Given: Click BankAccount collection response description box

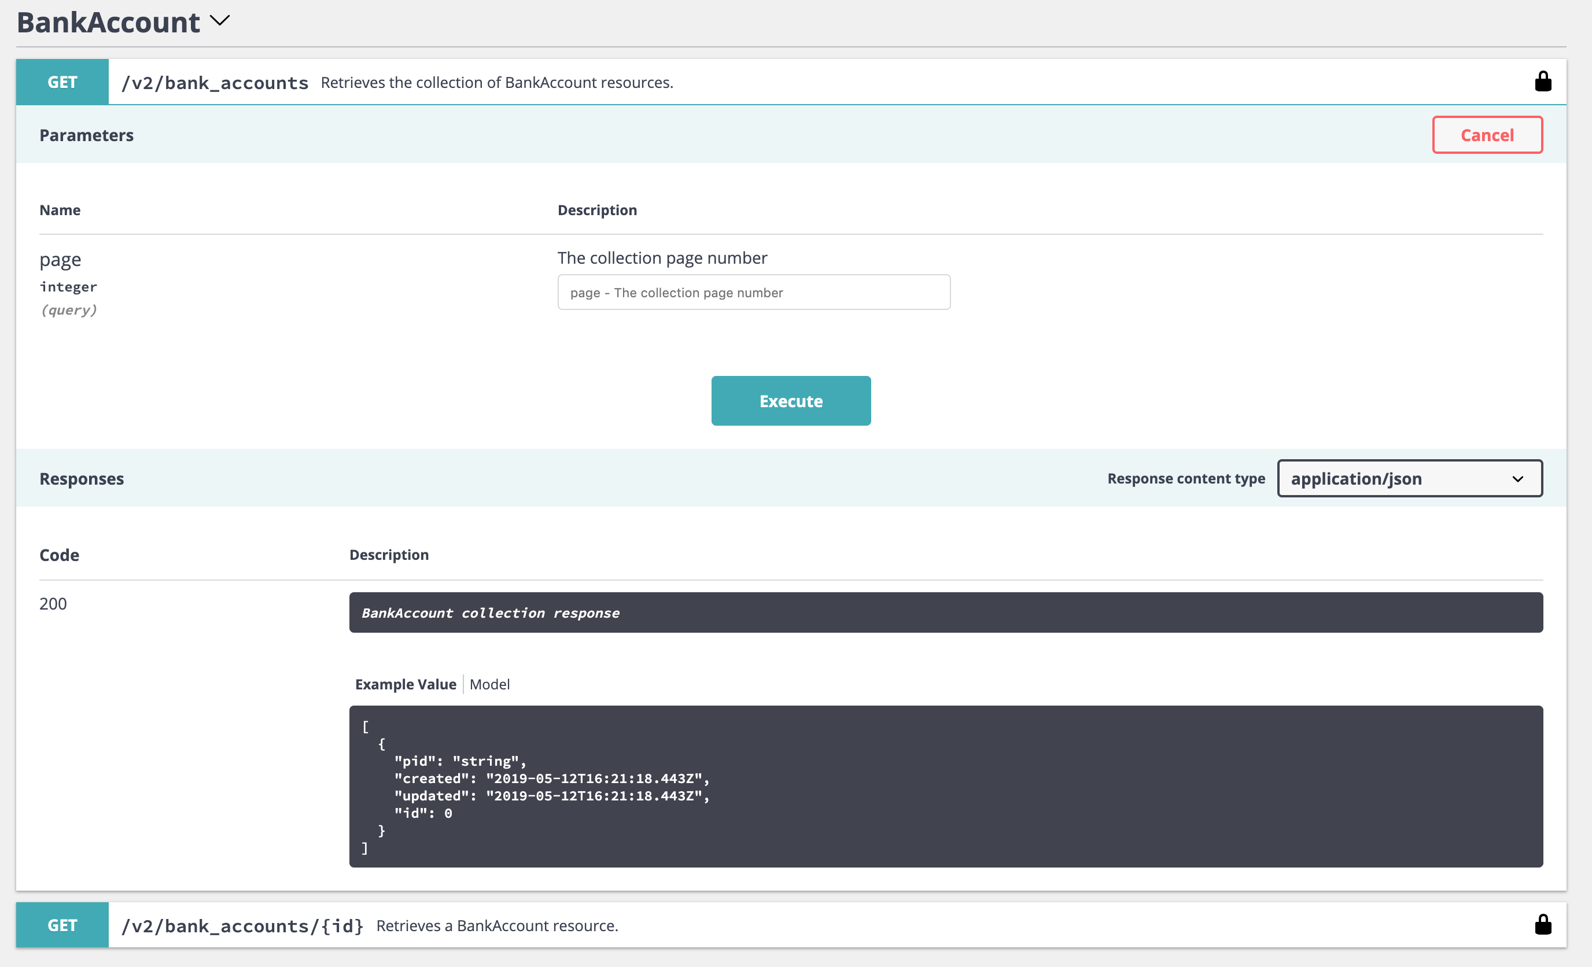Looking at the screenshot, I should click(945, 612).
